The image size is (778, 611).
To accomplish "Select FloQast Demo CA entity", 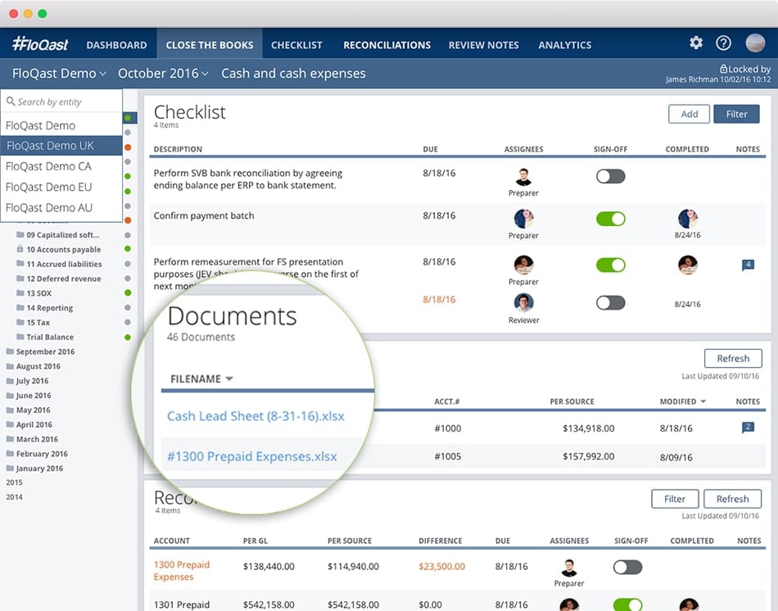I will (x=61, y=166).
